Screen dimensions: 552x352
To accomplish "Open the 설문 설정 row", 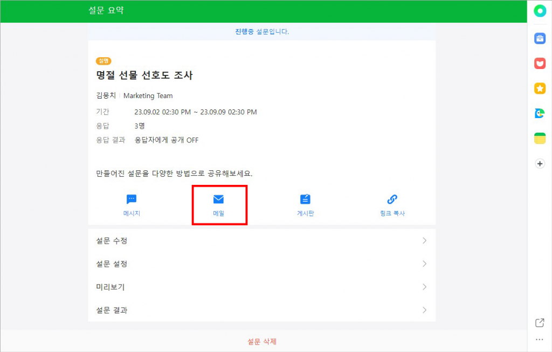I will point(262,264).
